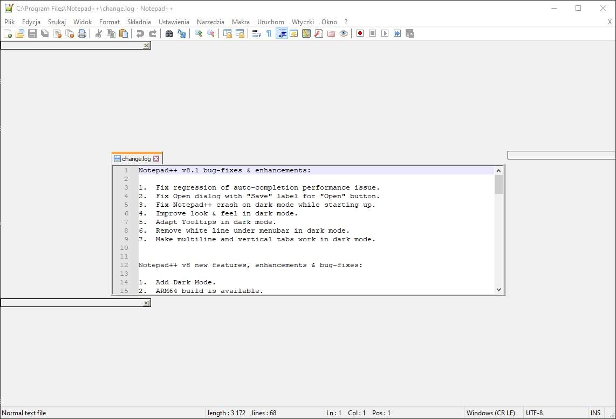Click editor scrollbar up arrow

(498, 171)
